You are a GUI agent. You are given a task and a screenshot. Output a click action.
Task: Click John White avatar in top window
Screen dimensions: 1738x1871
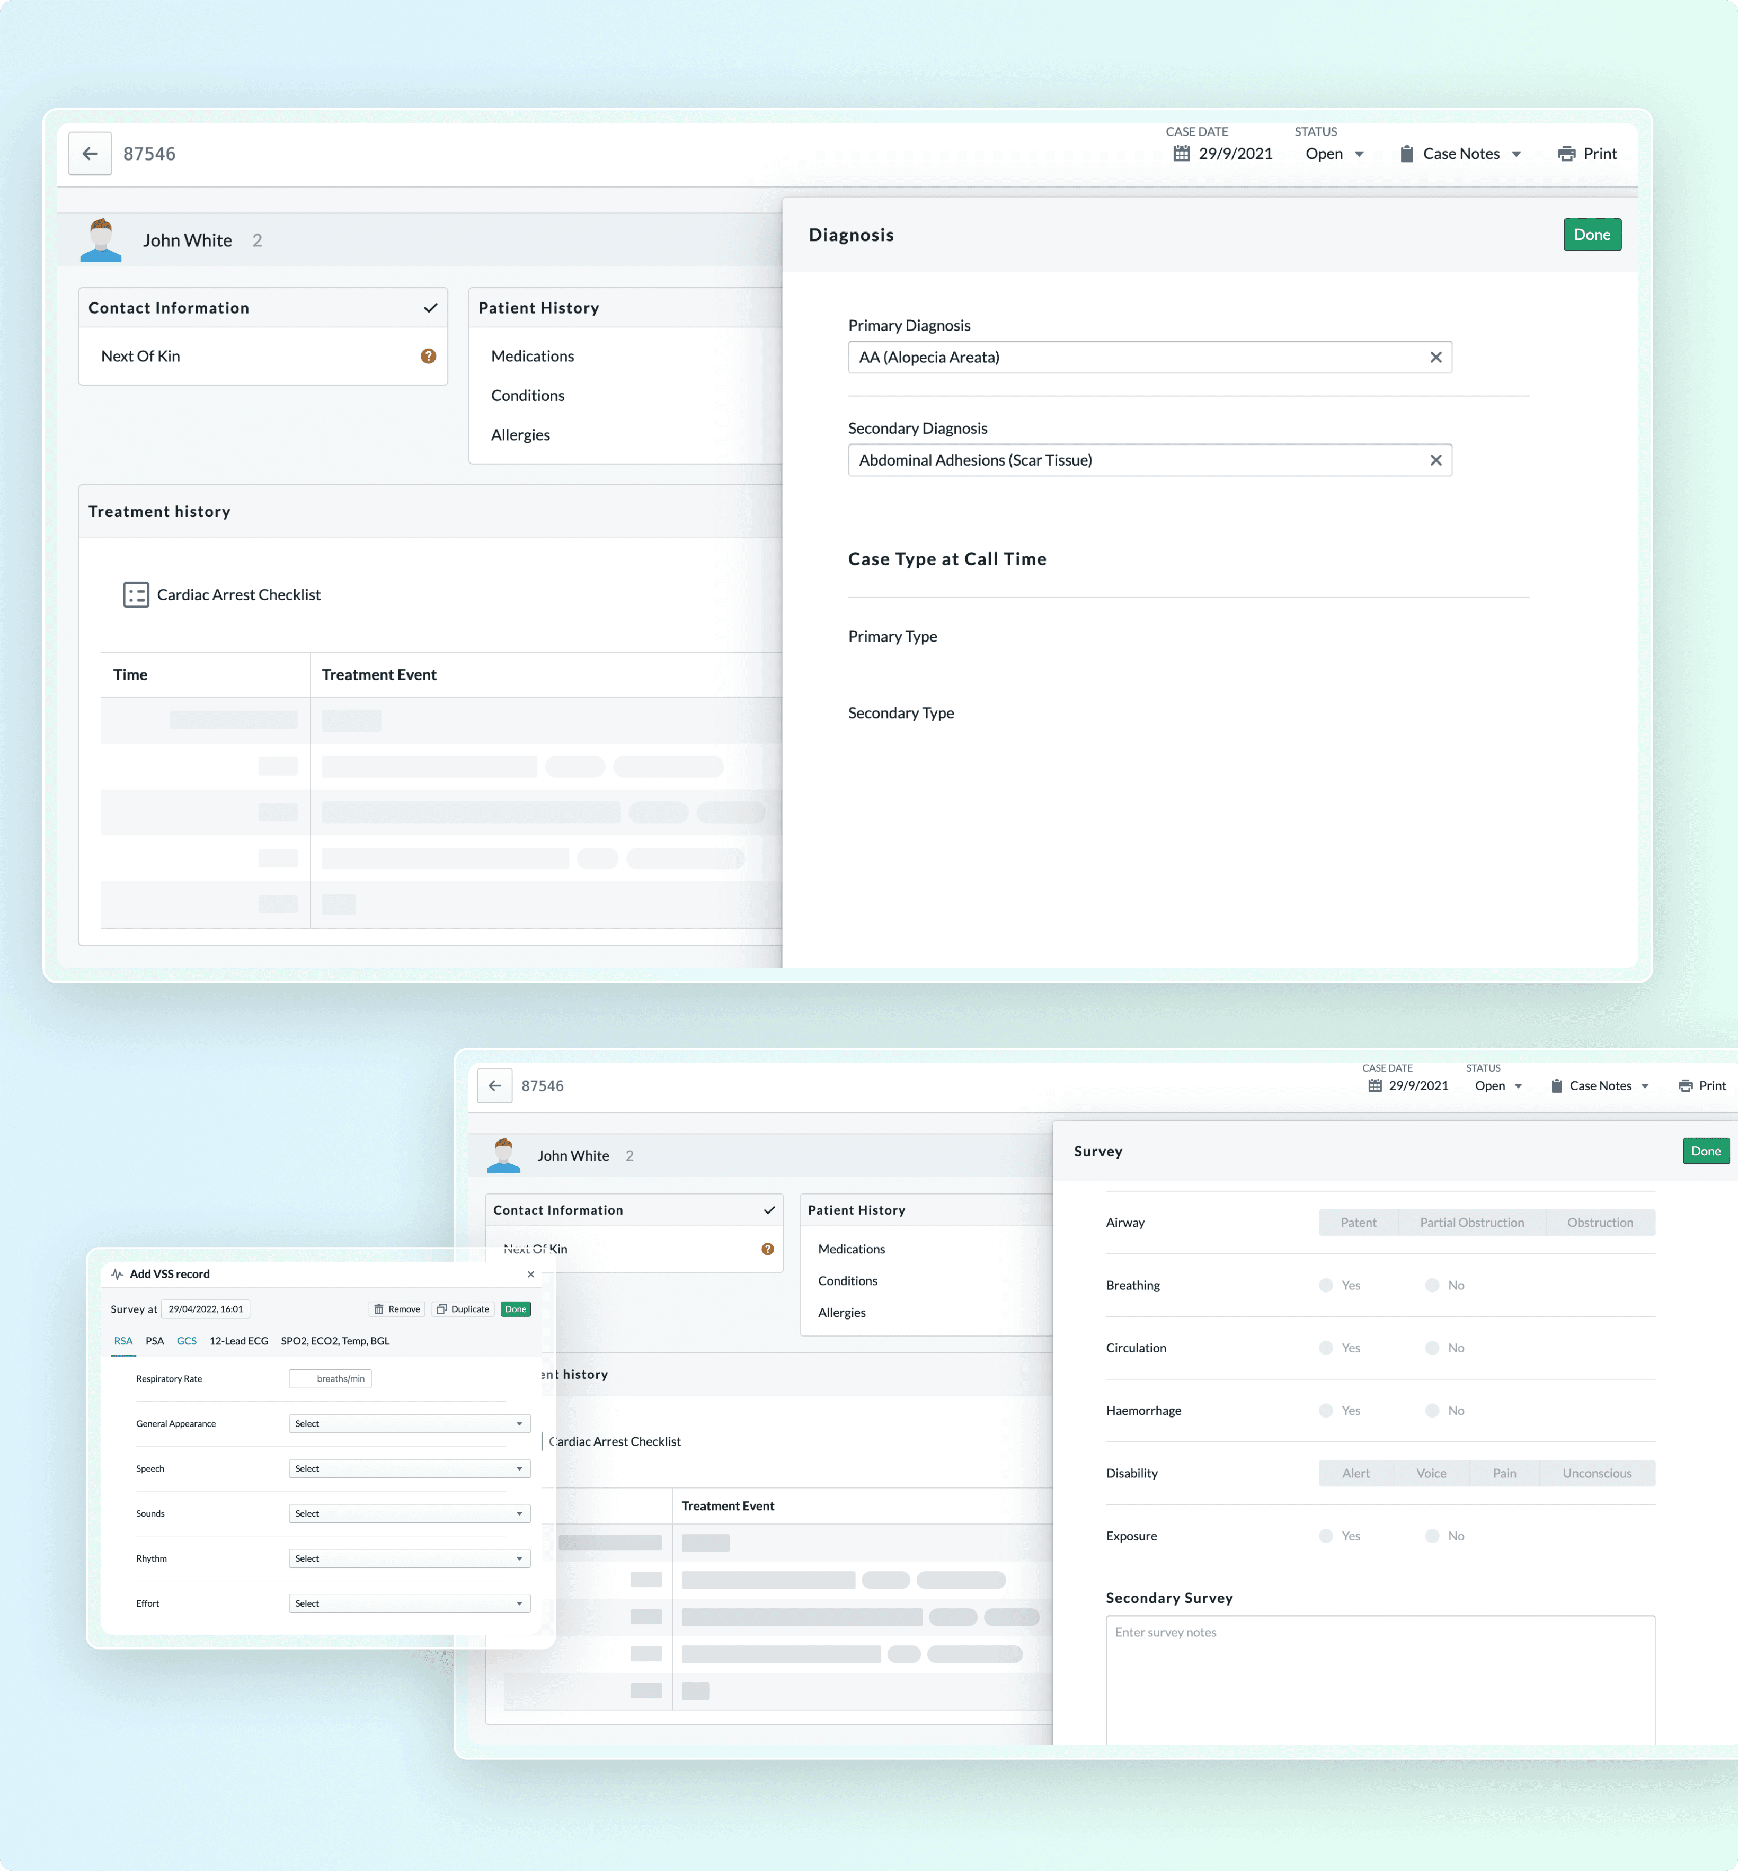[101, 240]
